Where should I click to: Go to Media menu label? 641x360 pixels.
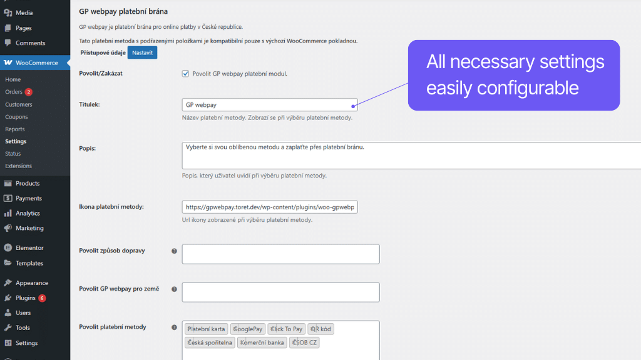[24, 12]
